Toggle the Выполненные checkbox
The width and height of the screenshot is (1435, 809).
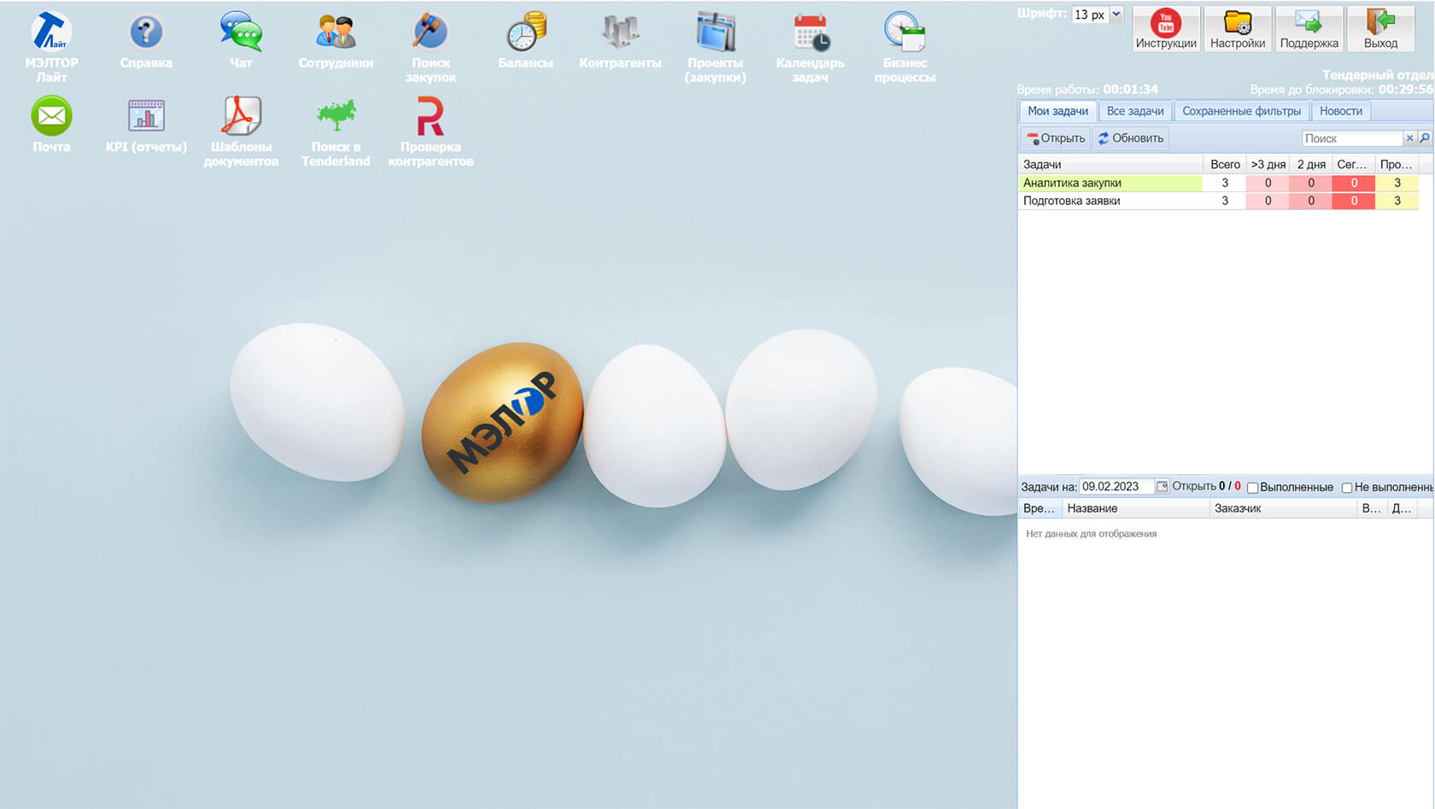point(1252,488)
